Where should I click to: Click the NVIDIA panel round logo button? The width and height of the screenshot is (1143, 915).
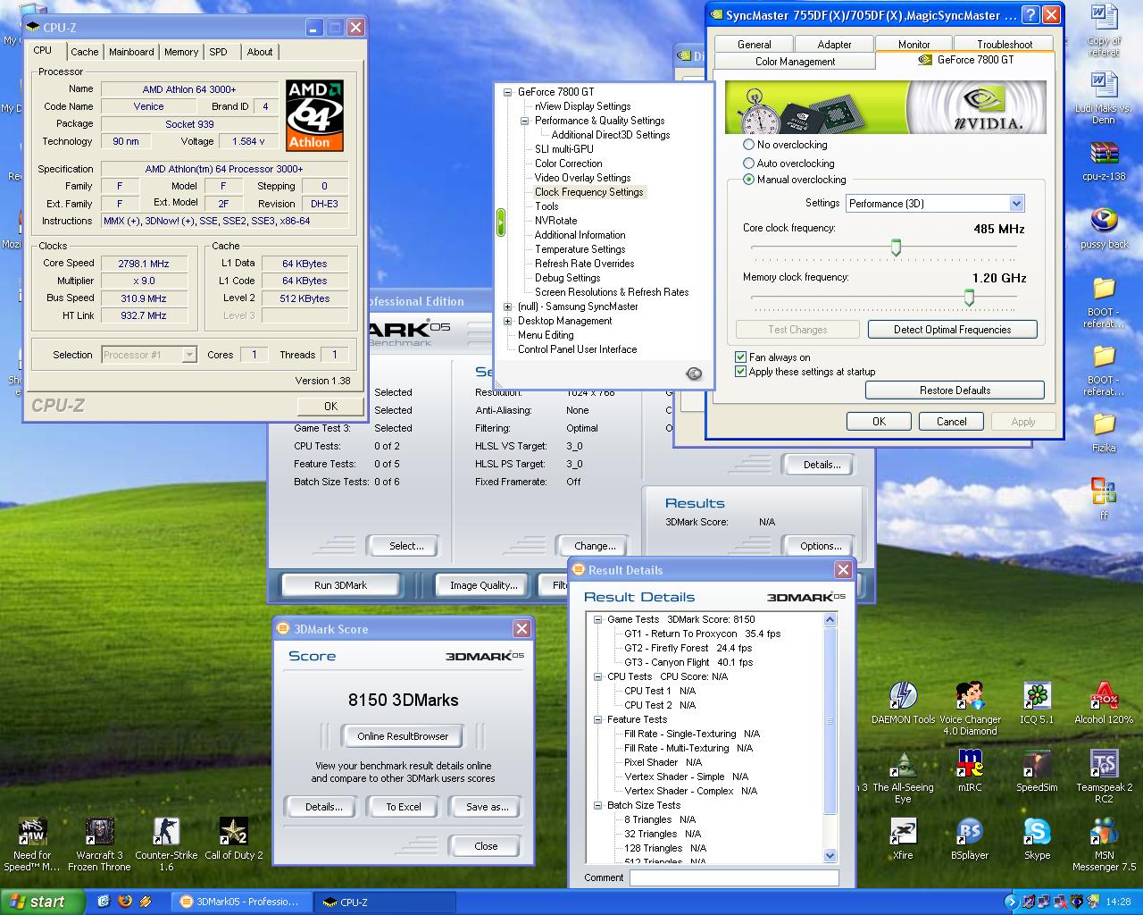pos(694,374)
